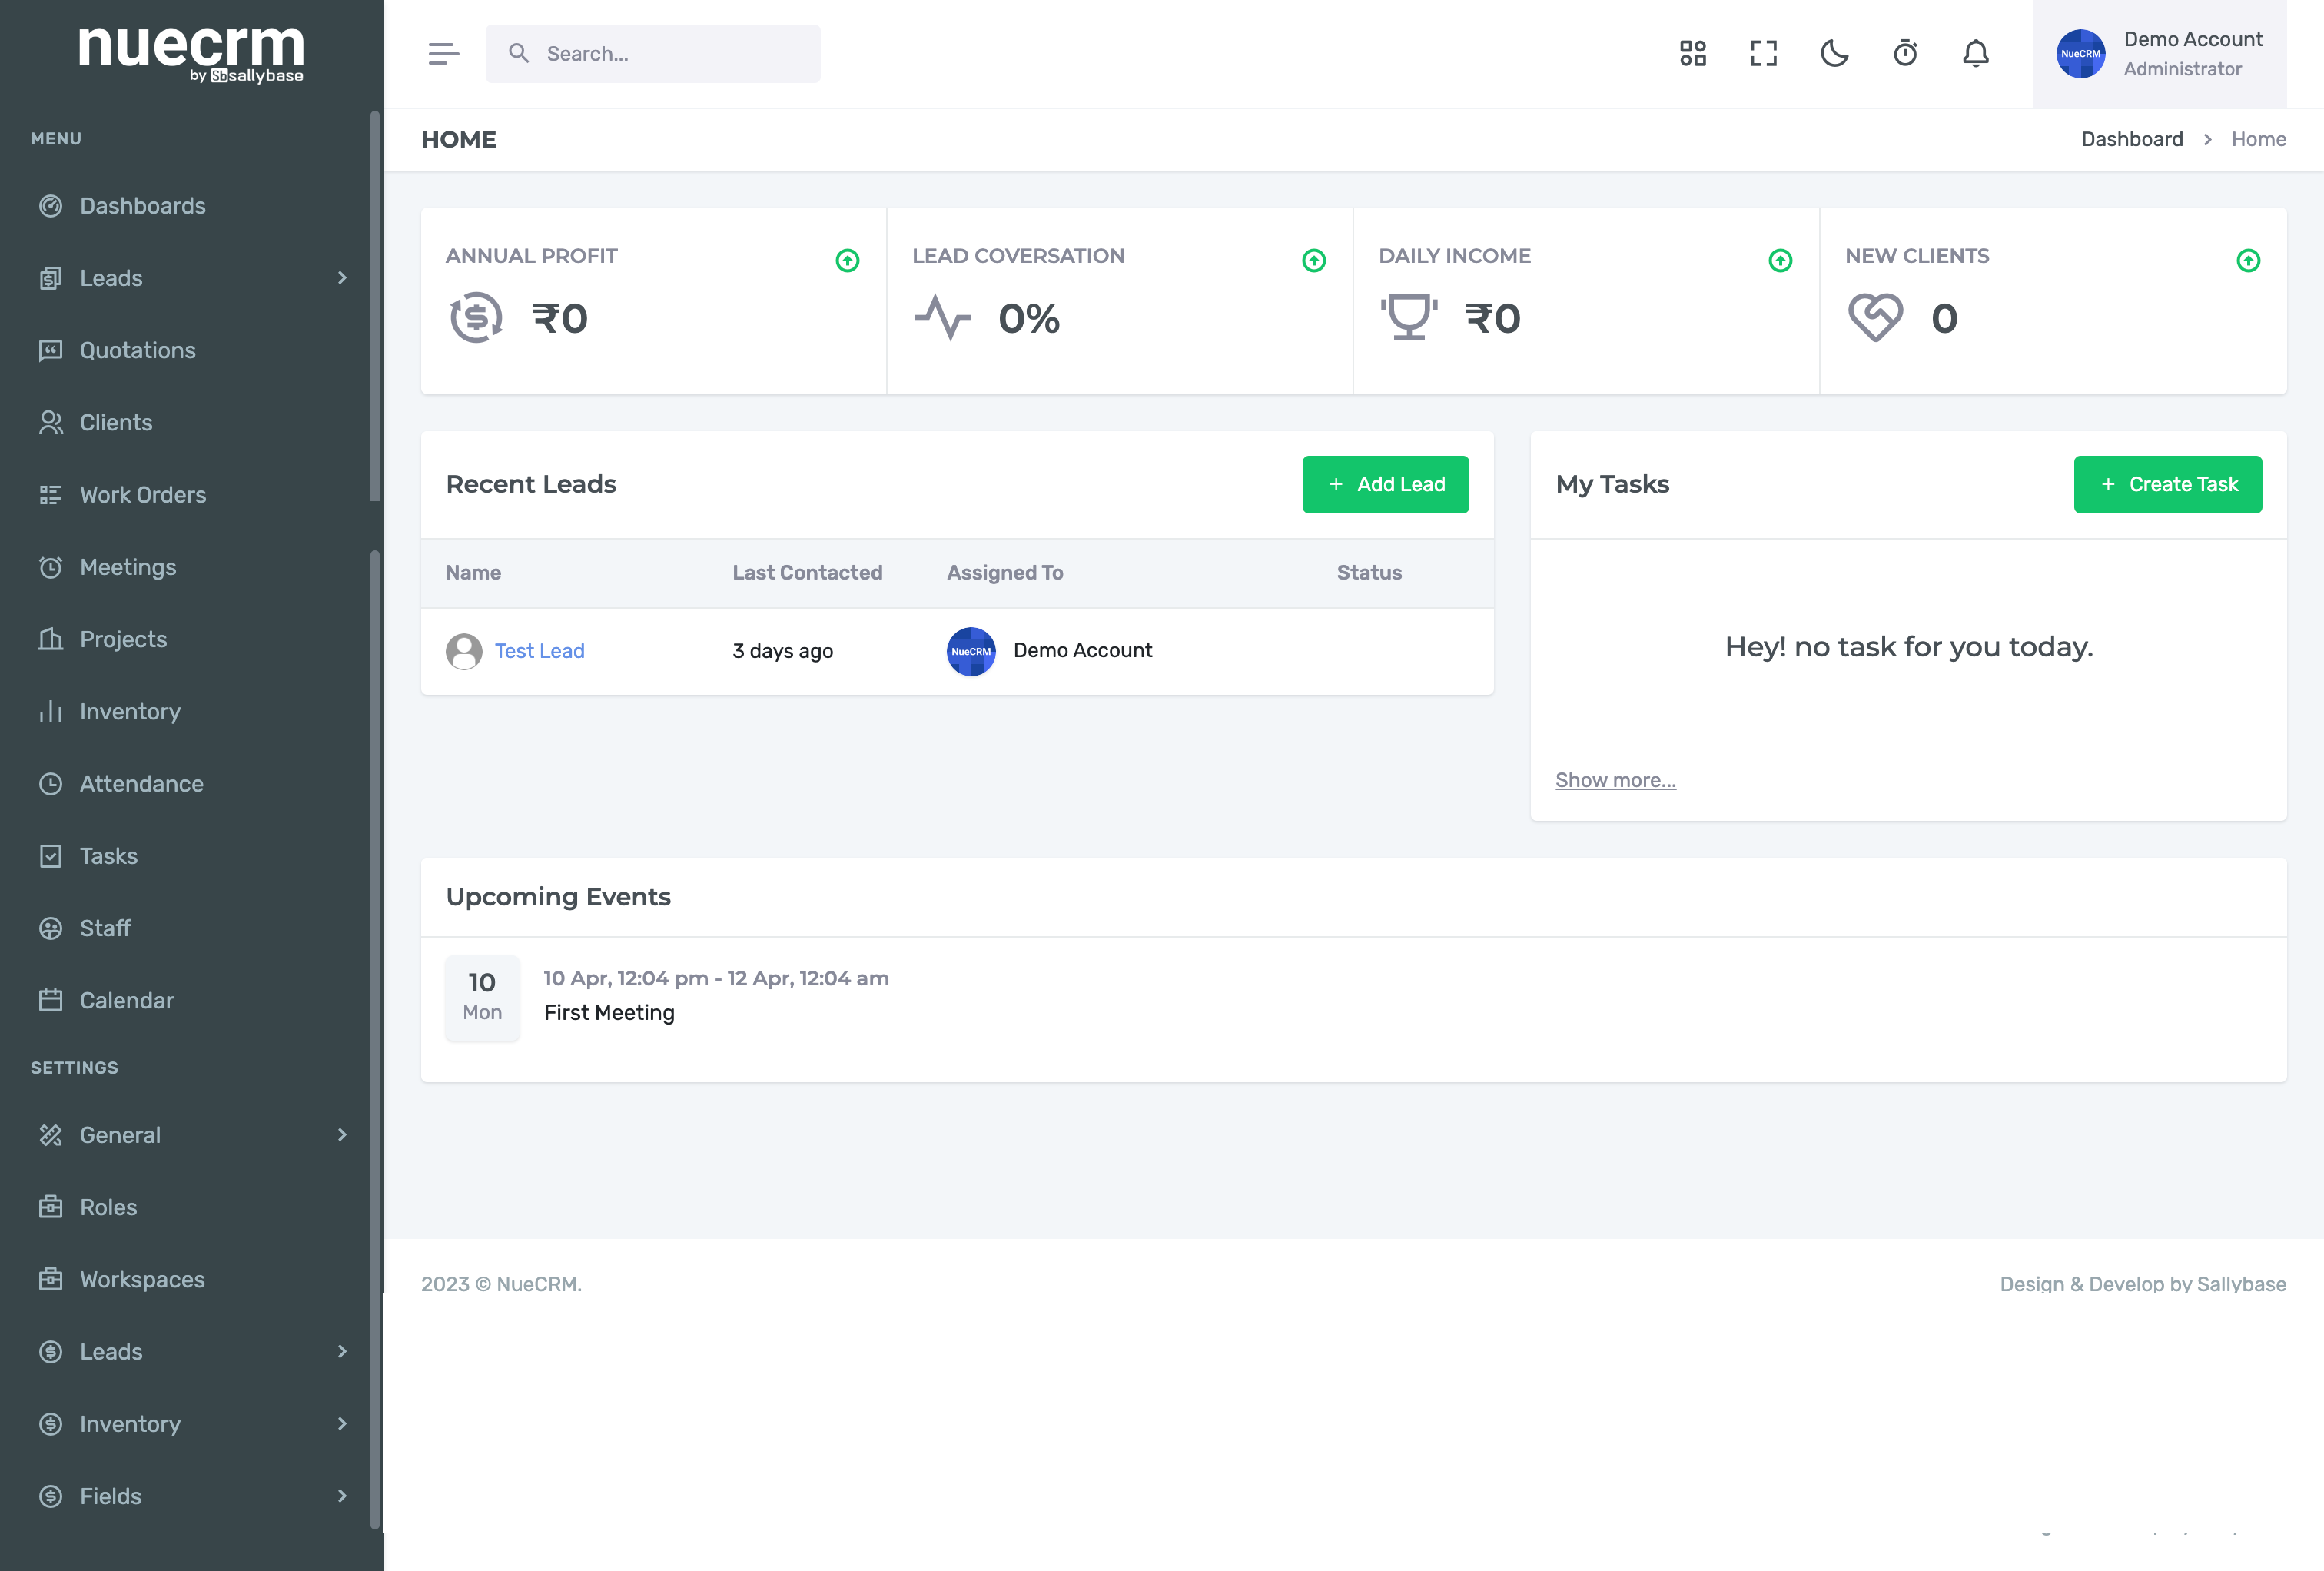Click Lead Conversation green arrow icon

[x=1314, y=261]
